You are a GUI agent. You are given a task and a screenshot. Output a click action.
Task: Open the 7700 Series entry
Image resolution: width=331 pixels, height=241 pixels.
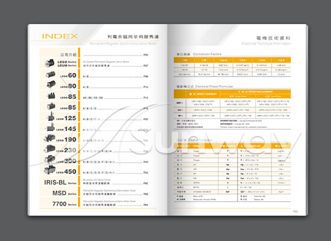(64, 204)
